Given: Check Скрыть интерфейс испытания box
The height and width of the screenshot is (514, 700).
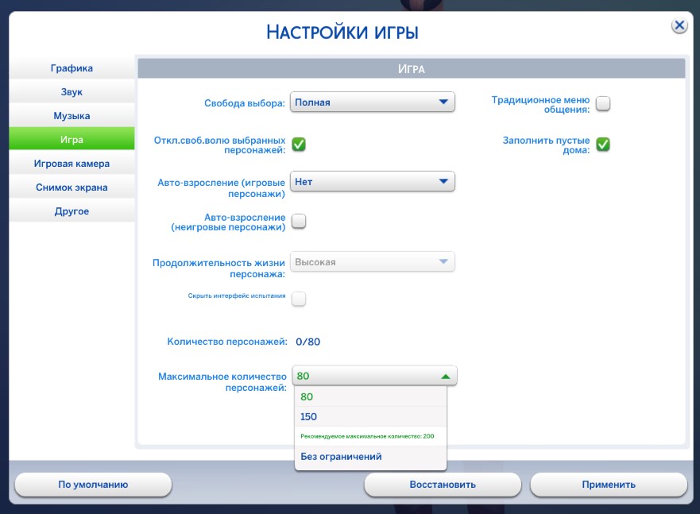Looking at the screenshot, I should [x=299, y=299].
